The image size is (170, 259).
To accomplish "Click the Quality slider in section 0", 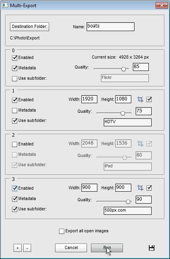I will pyautogui.click(x=111, y=69).
